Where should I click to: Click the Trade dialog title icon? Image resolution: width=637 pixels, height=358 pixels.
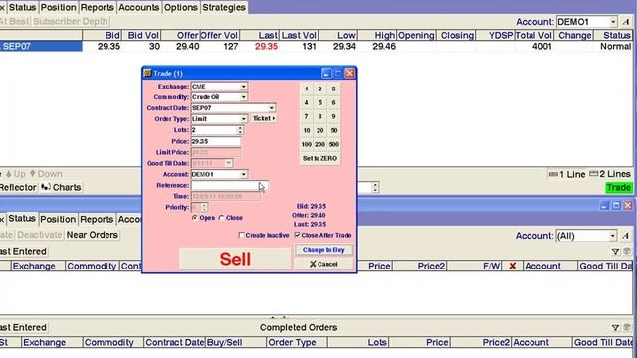coord(147,73)
